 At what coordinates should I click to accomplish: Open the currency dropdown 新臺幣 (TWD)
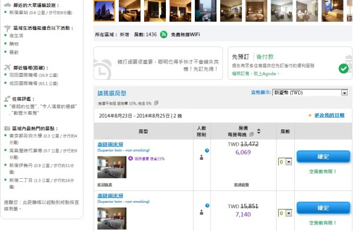coord(310,92)
